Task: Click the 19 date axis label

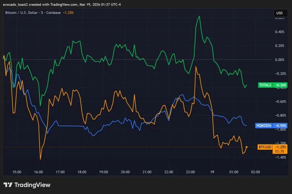Action: click(x=212, y=172)
